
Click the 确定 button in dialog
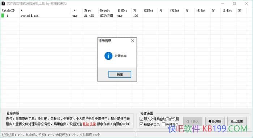coord(120,74)
